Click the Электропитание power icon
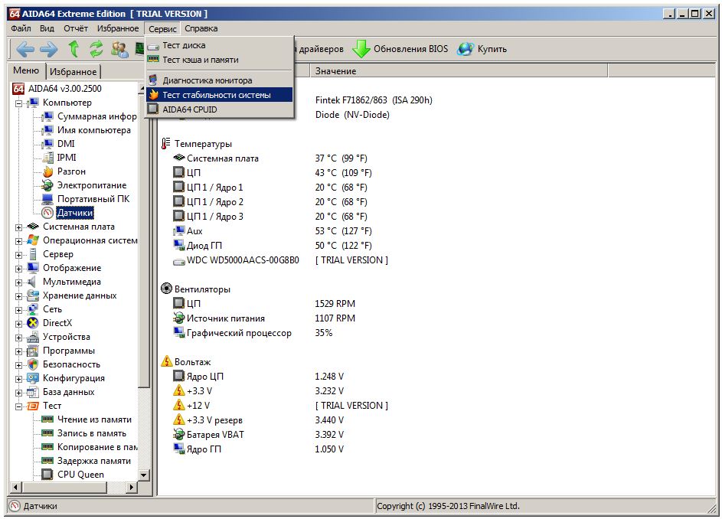 47,185
